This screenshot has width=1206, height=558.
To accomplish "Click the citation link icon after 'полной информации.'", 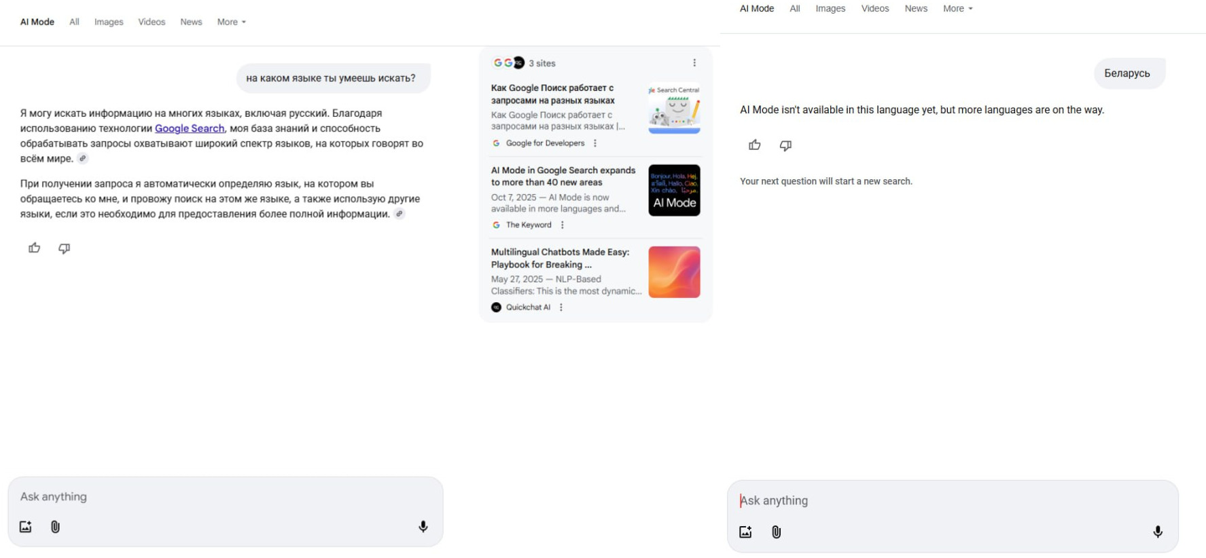I will (400, 215).
